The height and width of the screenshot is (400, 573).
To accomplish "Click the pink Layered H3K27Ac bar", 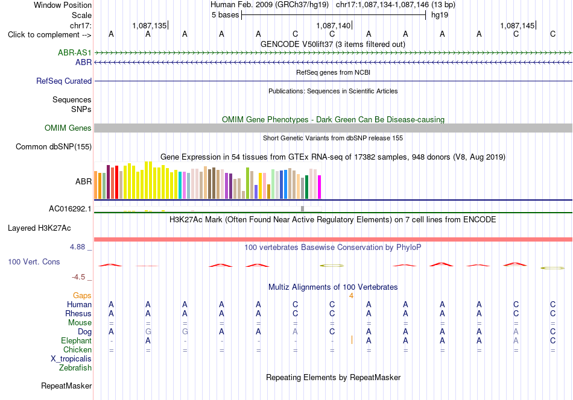I will 334,239.
